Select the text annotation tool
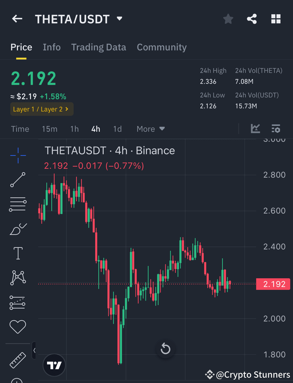Image resolution: width=293 pixels, height=383 pixels. (18, 253)
